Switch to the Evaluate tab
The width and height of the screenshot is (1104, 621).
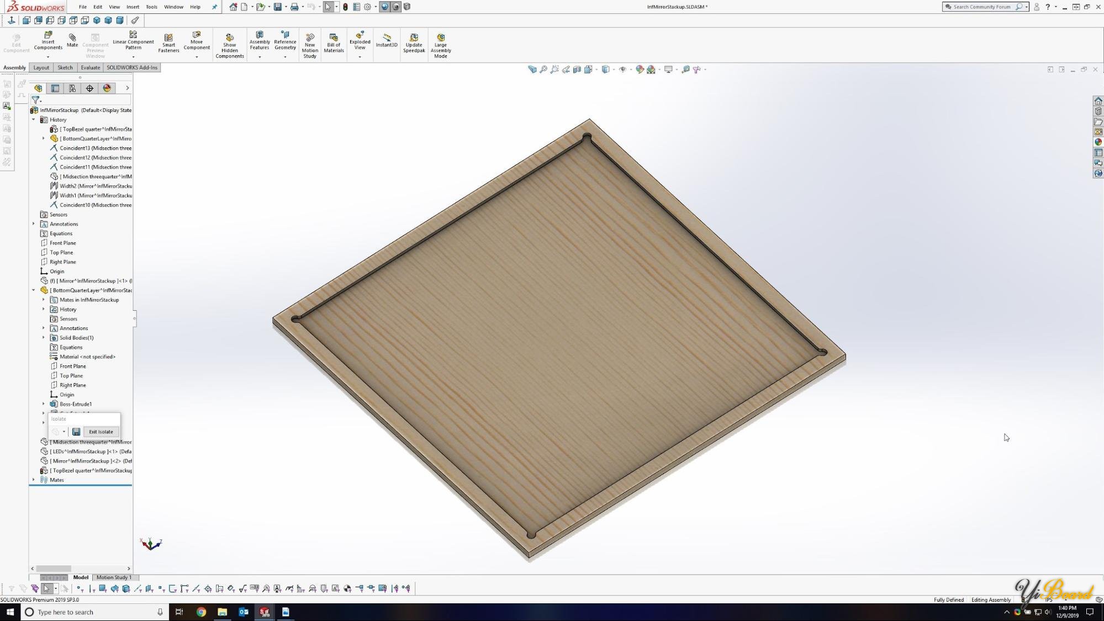(x=90, y=67)
